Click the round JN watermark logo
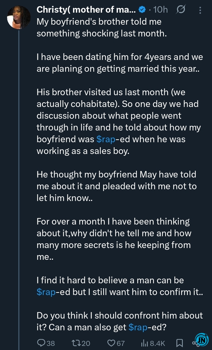Viewport: 212px width, 350px height. pos(202,341)
